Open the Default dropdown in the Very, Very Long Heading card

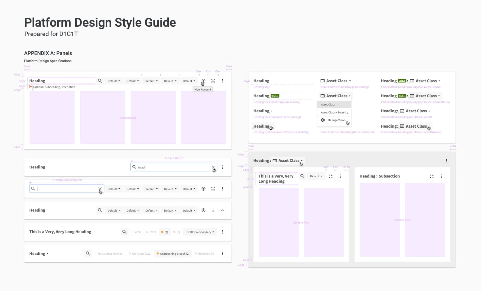point(316,176)
